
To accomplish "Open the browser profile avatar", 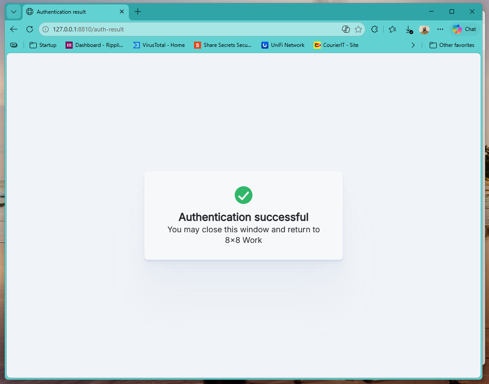I will click(424, 29).
